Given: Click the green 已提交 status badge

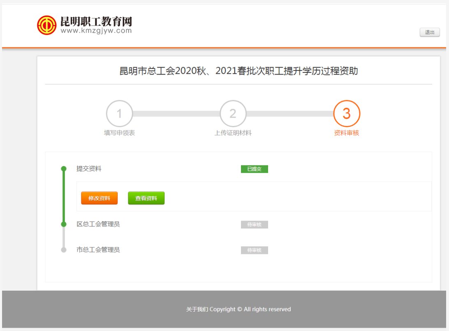Looking at the screenshot, I should tap(254, 169).
